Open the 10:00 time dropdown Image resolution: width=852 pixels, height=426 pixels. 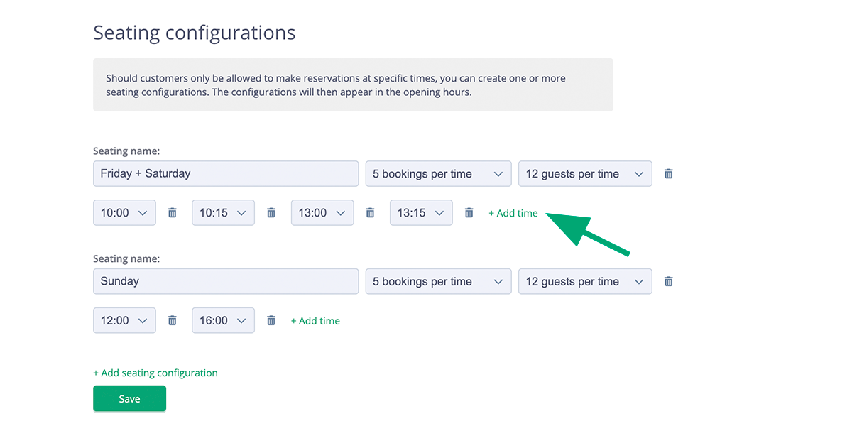point(124,212)
